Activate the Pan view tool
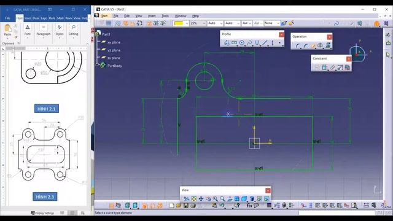Image resolution: width=393 pixels, height=221 pixels. [201, 199]
